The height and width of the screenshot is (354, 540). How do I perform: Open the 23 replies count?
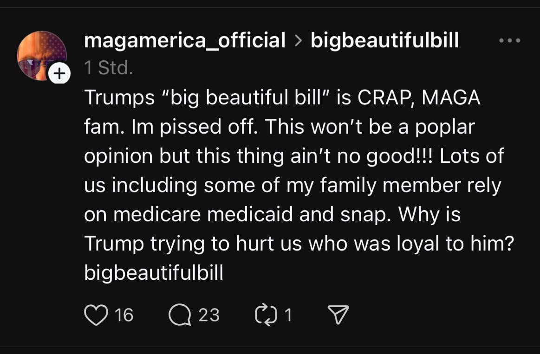[x=208, y=315]
